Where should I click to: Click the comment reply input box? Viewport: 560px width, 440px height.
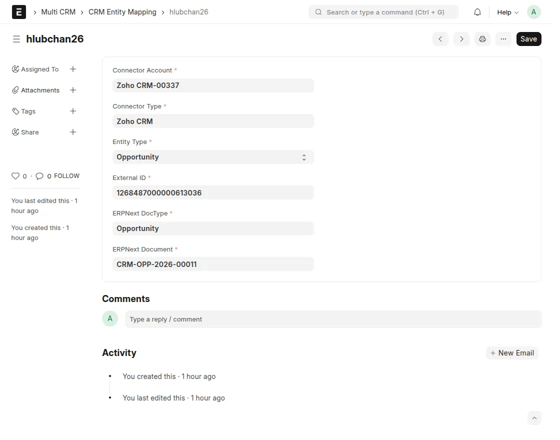[x=333, y=319]
